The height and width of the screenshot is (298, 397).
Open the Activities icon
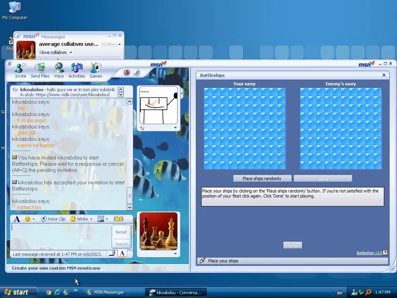click(77, 70)
